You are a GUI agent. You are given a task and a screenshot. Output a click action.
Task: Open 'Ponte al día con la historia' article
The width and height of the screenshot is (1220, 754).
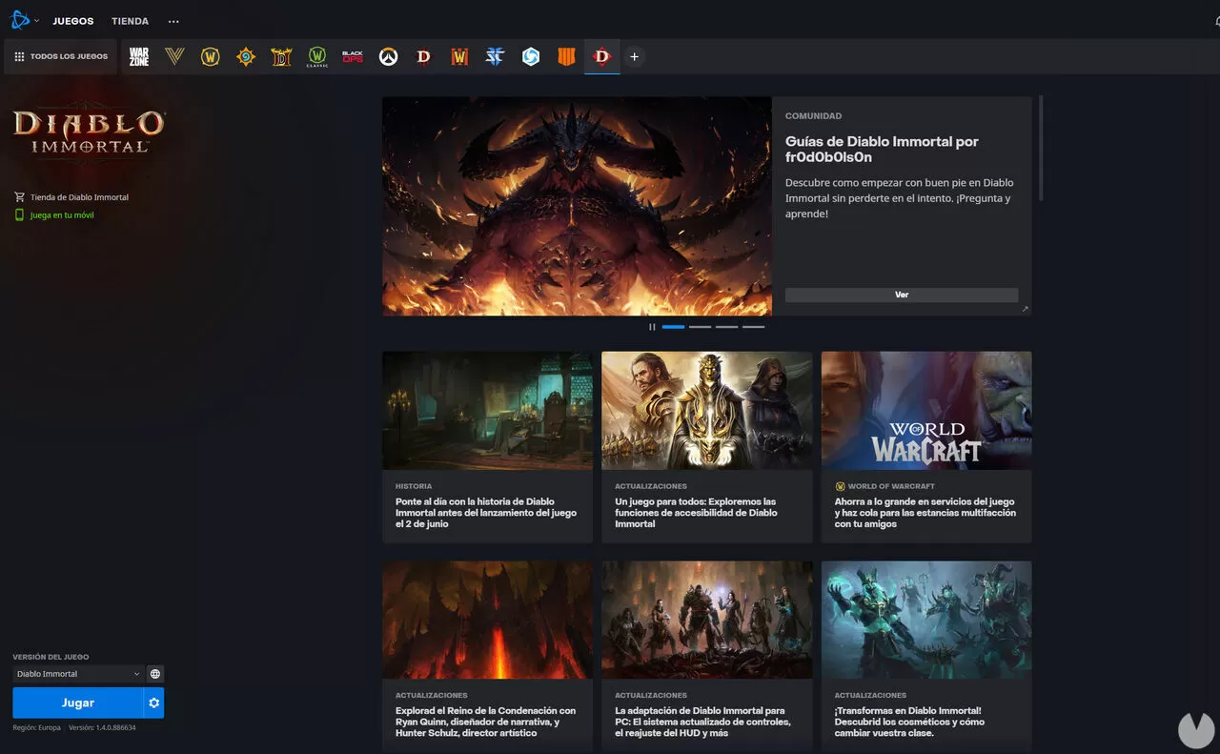coord(486,513)
